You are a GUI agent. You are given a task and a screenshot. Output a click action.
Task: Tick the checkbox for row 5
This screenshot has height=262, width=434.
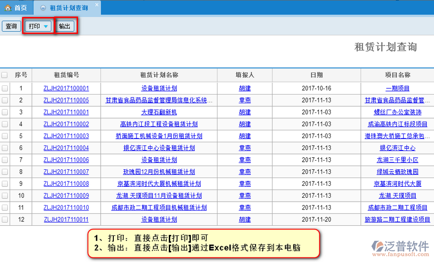coord(5,136)
